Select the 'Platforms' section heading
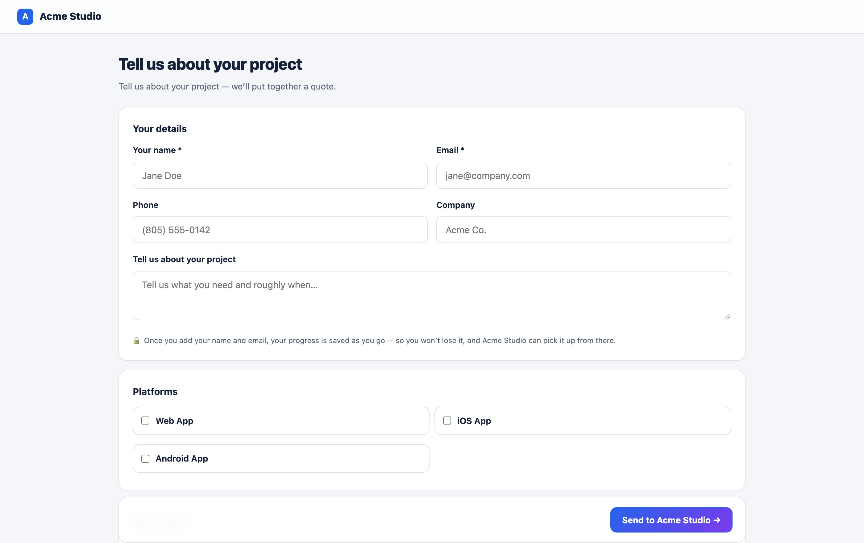 tap(155, 392)
